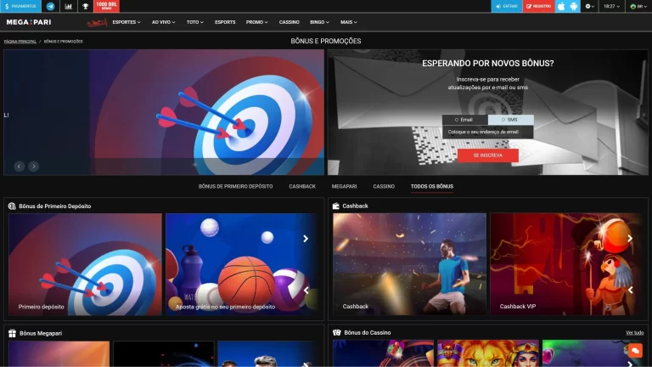Switch to the Cashback tab
The height and width of the screenshot is (367, 652).
tap(302, 186)
